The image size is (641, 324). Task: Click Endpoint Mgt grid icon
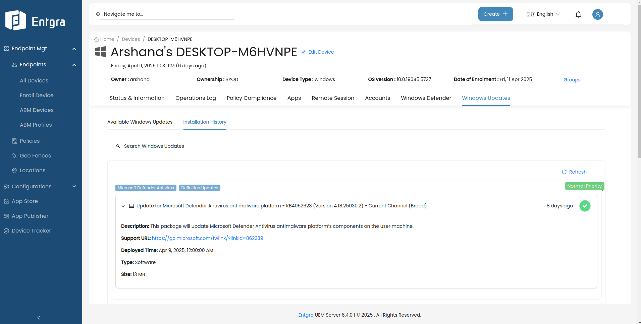6,49
